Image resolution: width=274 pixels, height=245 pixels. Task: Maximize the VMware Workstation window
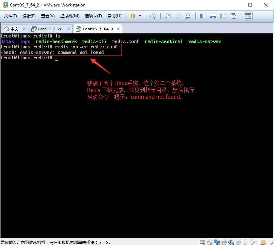250,5
